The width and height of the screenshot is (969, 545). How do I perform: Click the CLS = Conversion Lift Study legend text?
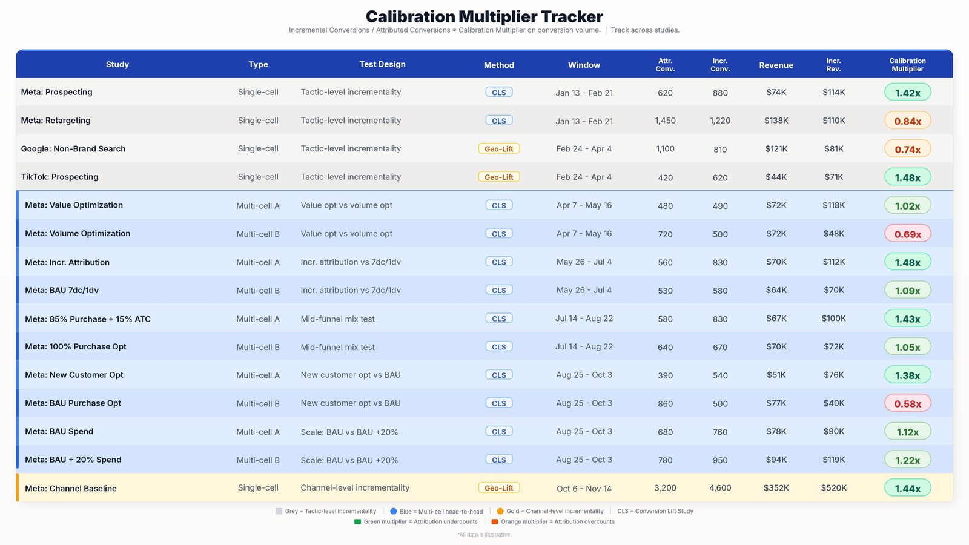point(655,511)
